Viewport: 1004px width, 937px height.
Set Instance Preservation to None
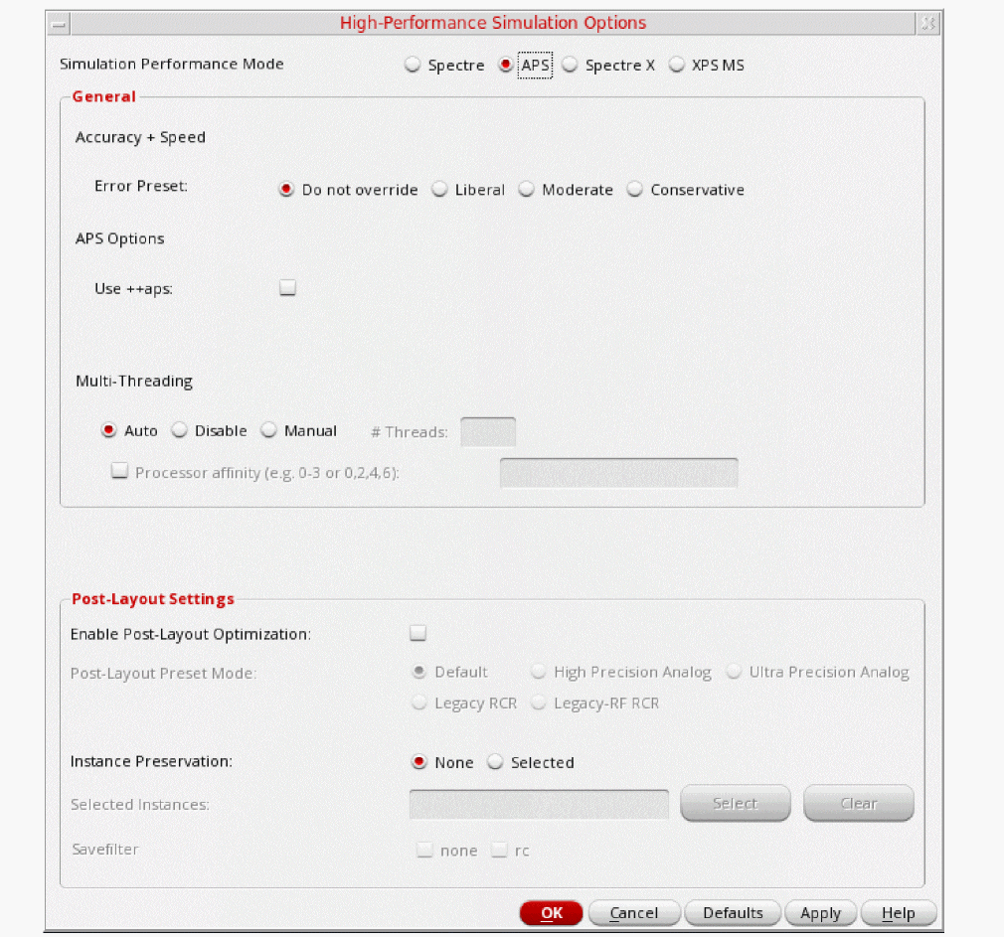419,762
